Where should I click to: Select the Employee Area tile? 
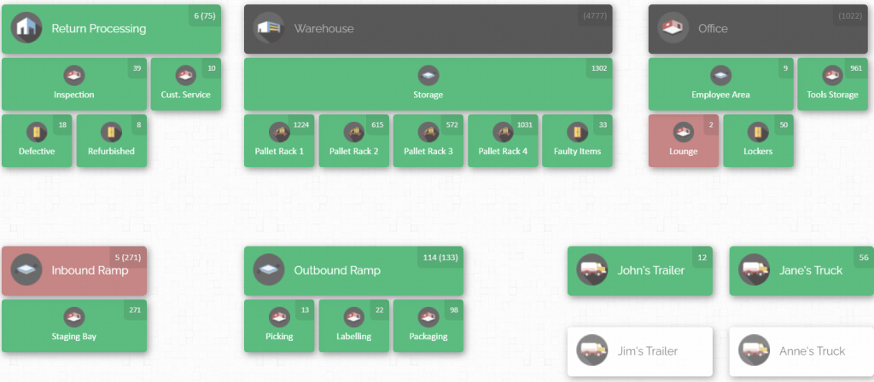pyautogui.click(x=720, y=84)
